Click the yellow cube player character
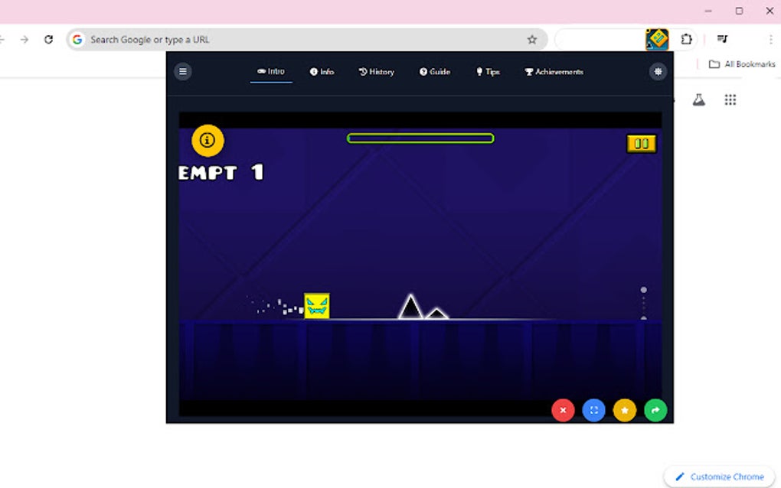781x488 pixels. pos(317,306)
